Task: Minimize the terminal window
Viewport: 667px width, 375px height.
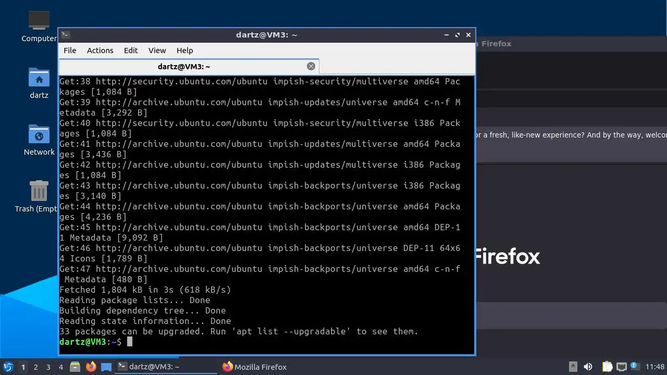Action: [447, 35]
